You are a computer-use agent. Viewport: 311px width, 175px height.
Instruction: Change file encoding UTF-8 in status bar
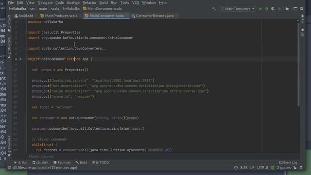[x=262, y=168]
